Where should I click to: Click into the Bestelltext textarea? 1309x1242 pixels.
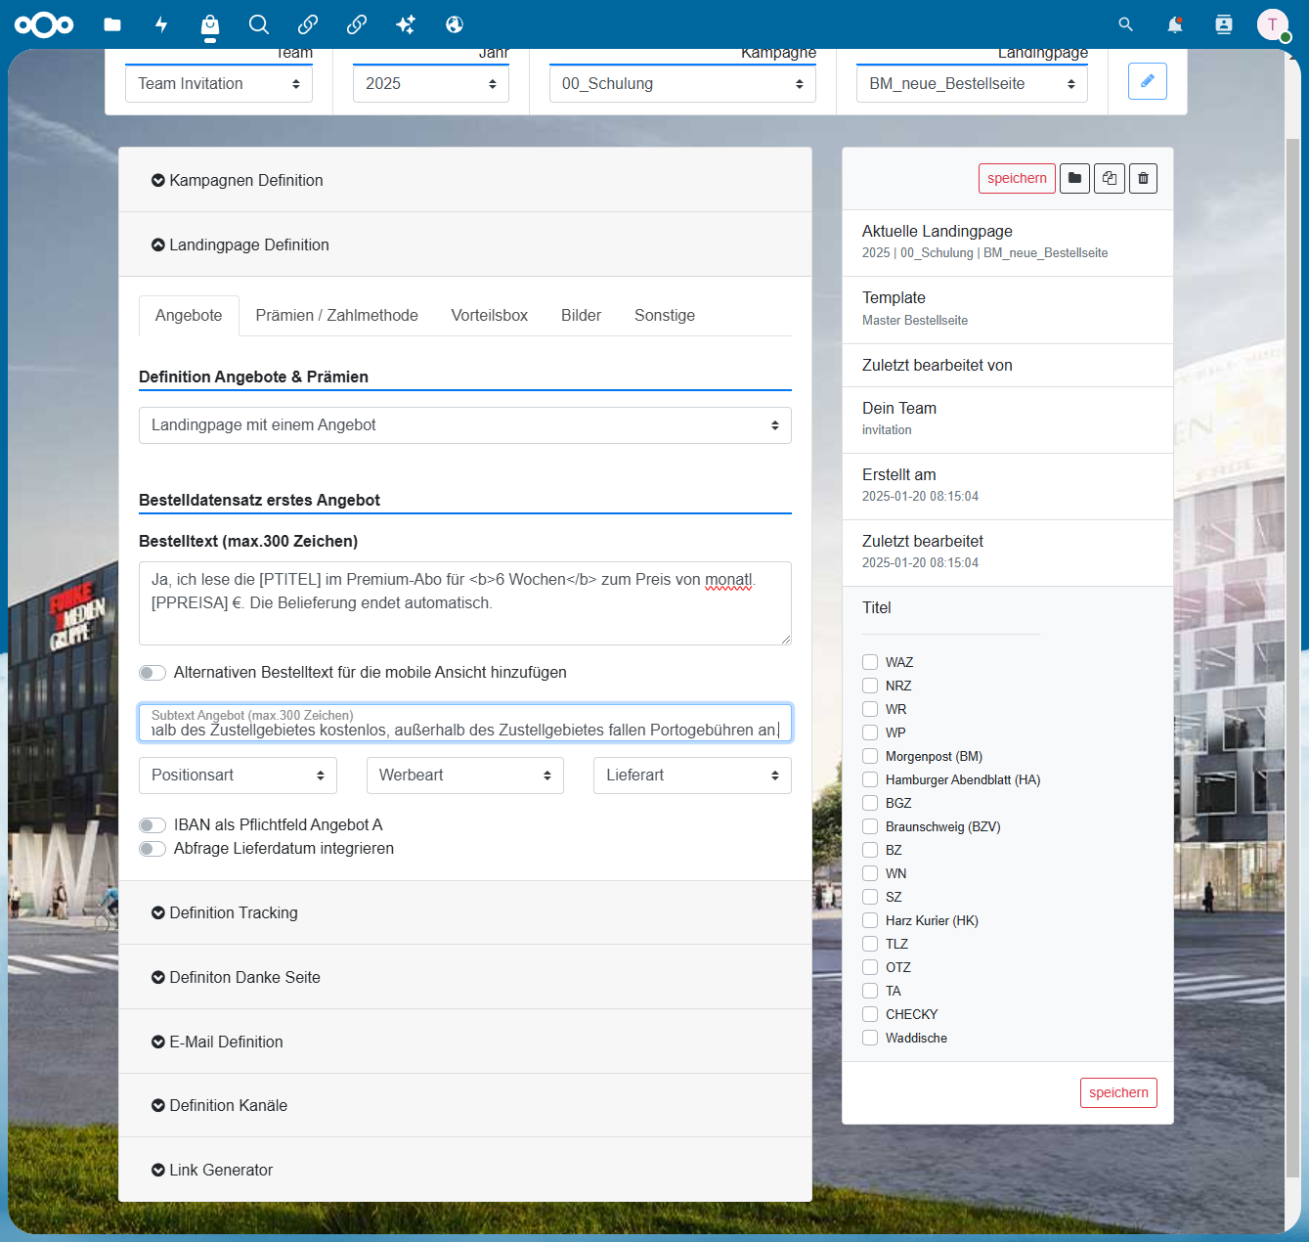point(465,603)
